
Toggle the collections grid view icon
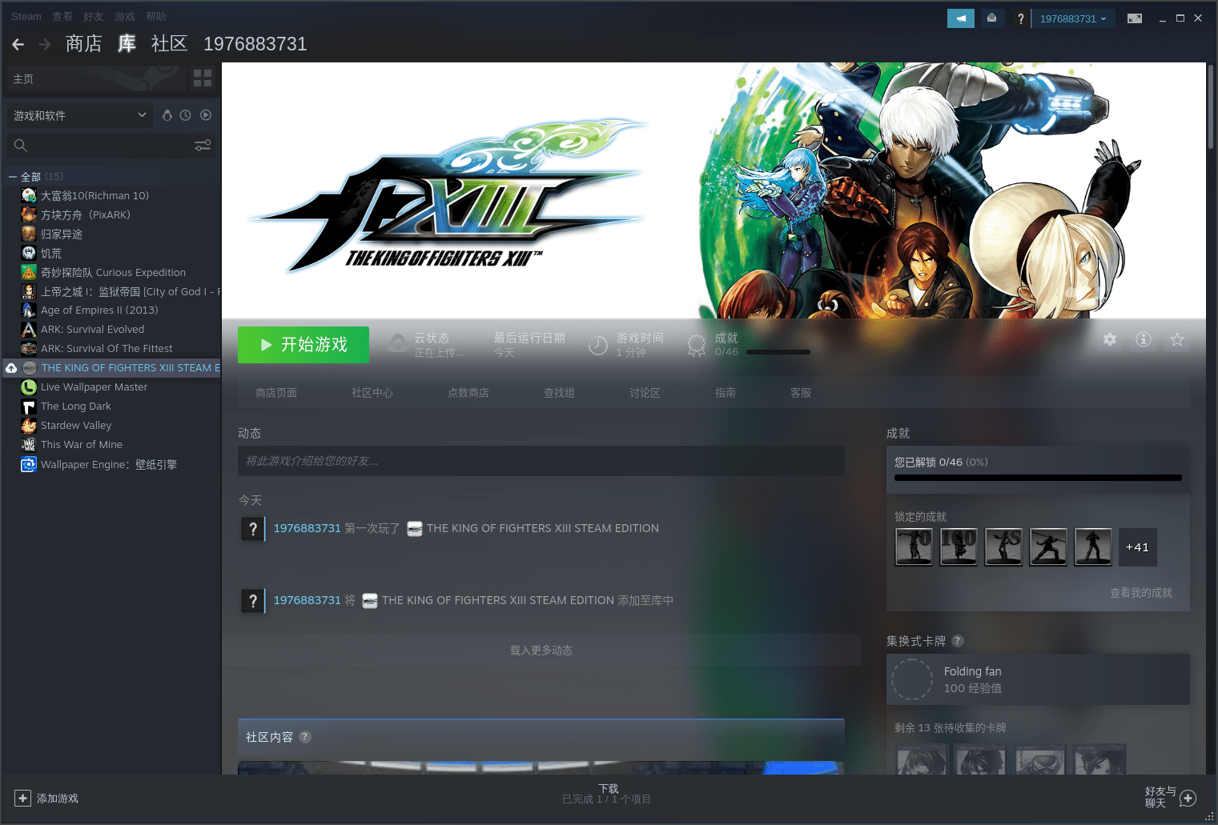(x=203, y=78)
